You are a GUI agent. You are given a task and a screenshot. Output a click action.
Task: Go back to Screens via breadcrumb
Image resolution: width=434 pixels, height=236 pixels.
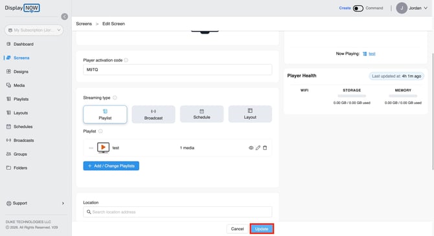click(84, 24)
